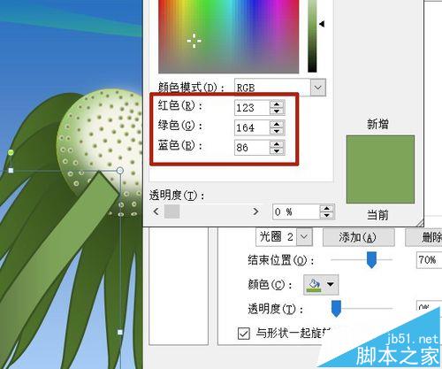Click the 蓝色(B) value field showing 86
This screenshot has height=369, width=442.
click(252, 147)
